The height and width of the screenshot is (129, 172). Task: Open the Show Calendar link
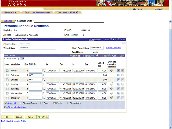[x=113, y=48]
